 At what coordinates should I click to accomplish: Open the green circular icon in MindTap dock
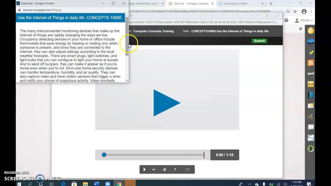pyautogui.click(x=311, y=149)
